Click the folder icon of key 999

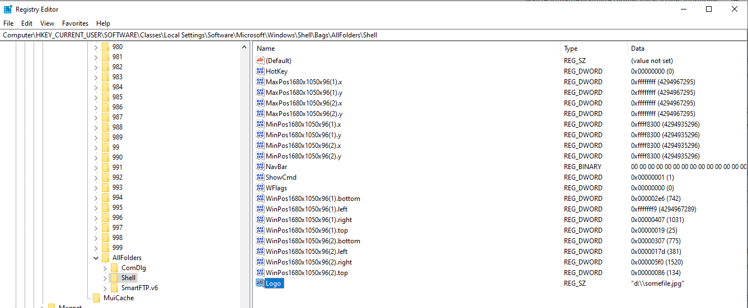point(105,248)
